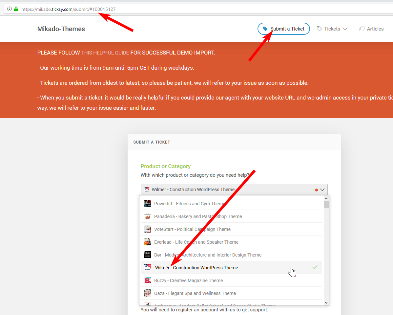Open the Articles page
Viewport: 393px width, 315px height.
click(371, 29)
